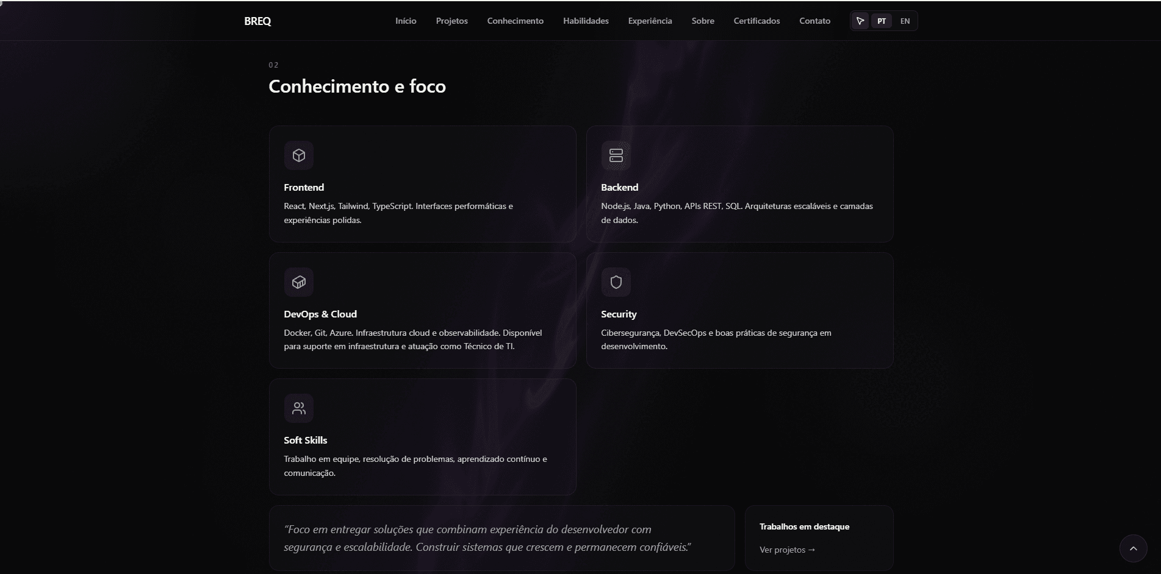Click the Soft Skills card title
This screenshot has width=1161, height=574.
click(306, 441)
